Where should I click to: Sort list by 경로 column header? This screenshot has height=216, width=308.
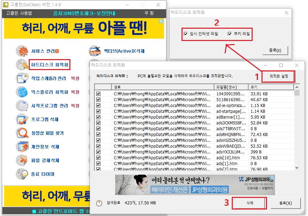(x=163, y=87)
